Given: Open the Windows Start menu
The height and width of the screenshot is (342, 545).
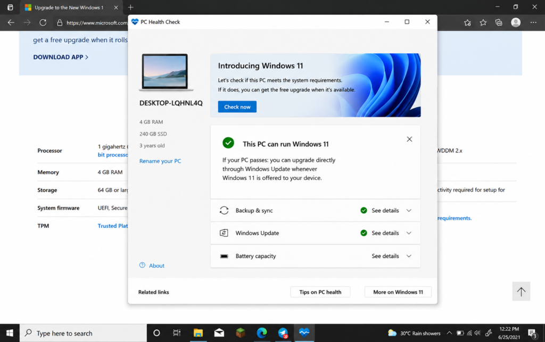Looking at the screenshot, I should tap(10, 333).
